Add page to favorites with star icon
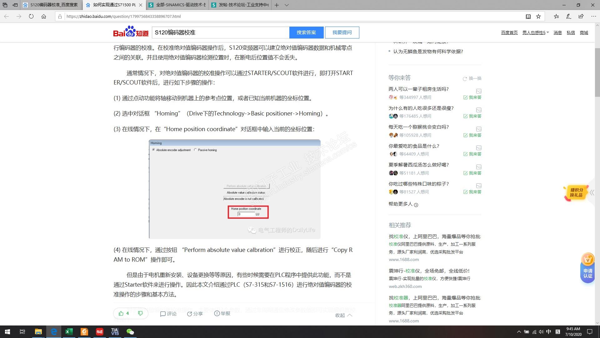600x338 pixels. (x=538, y=17)
